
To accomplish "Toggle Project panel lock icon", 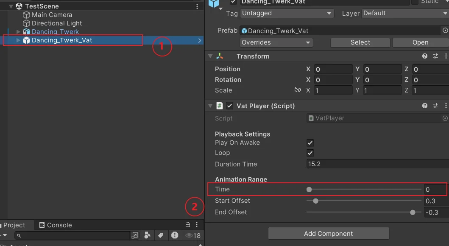I will (x=187, y=224).
